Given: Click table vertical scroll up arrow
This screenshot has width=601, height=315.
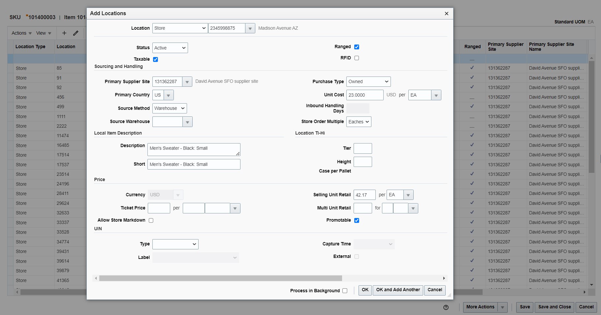Looking at the screenshot, I should (591, 58).
